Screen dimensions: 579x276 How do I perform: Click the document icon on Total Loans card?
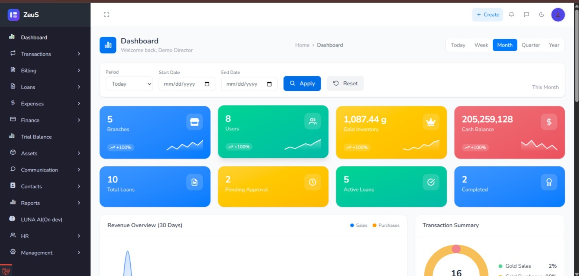[194, 182]
